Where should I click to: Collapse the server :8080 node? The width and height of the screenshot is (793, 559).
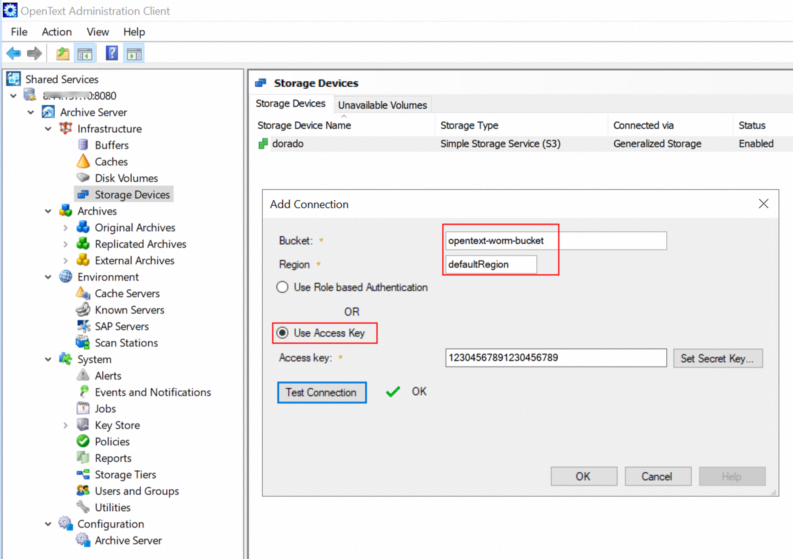click(14, 96)
